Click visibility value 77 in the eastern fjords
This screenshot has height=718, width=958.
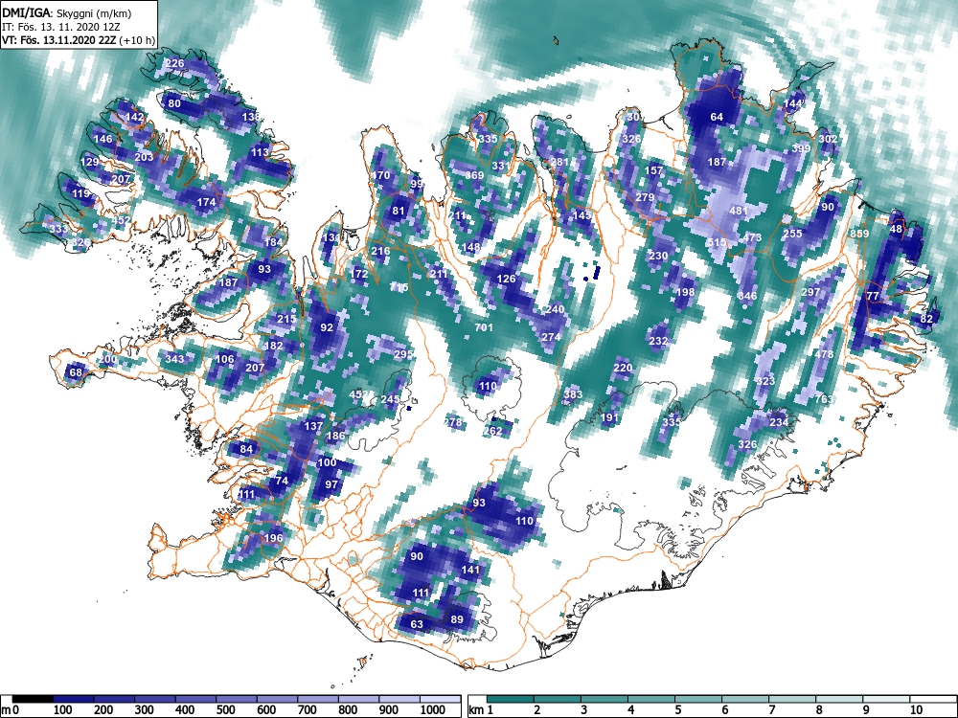click(x=873, y=296)
